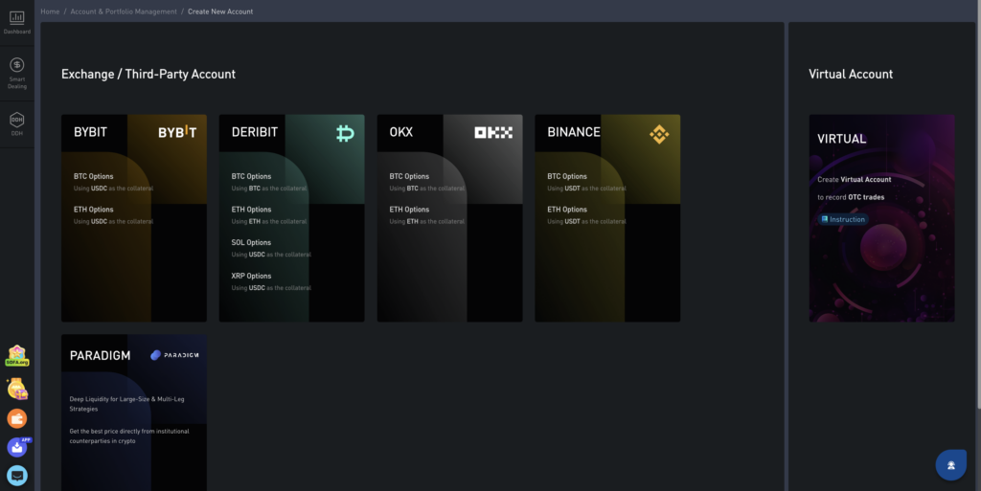Click the Binance diamond logo

pyautogui.click(x=659, y=133)
